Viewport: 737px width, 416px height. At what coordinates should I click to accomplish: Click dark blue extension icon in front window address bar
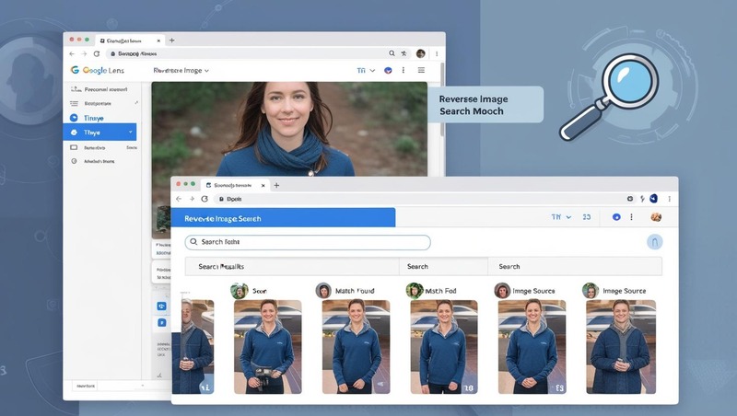pos(653,199)
